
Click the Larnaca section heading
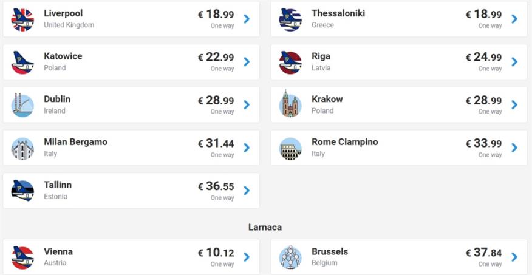tap(265, 227)
